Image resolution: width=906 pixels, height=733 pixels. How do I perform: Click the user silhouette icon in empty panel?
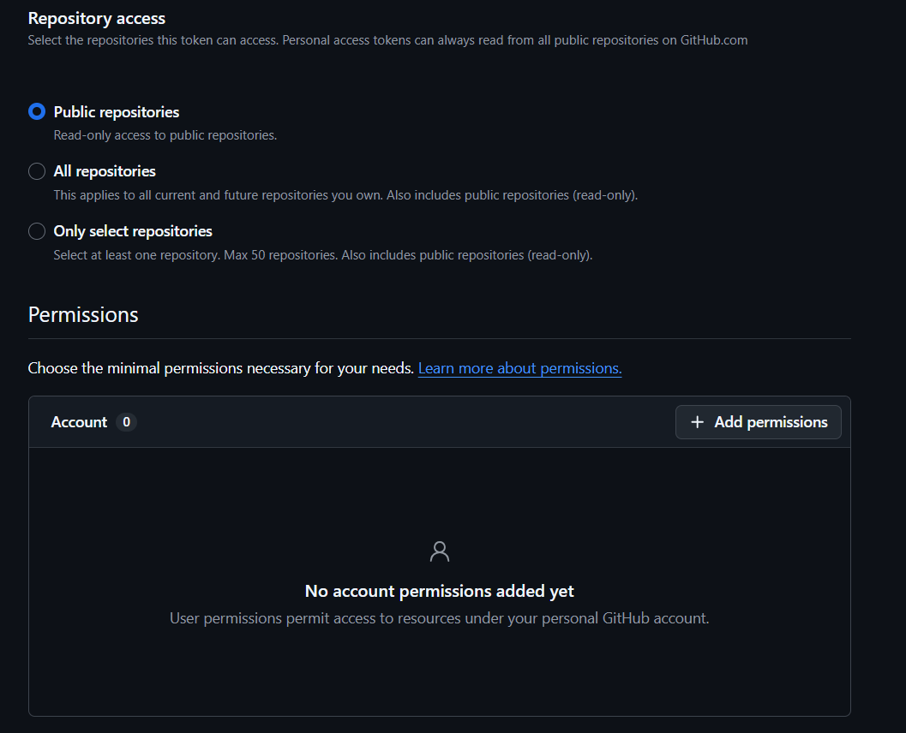(x=440, y=551)
